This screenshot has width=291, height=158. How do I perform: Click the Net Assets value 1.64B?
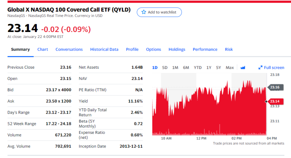(x=137, y=67)
